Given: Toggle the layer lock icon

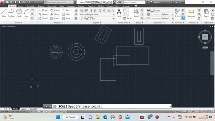Looking at the screenshot, I should click(x=88, y=18).
